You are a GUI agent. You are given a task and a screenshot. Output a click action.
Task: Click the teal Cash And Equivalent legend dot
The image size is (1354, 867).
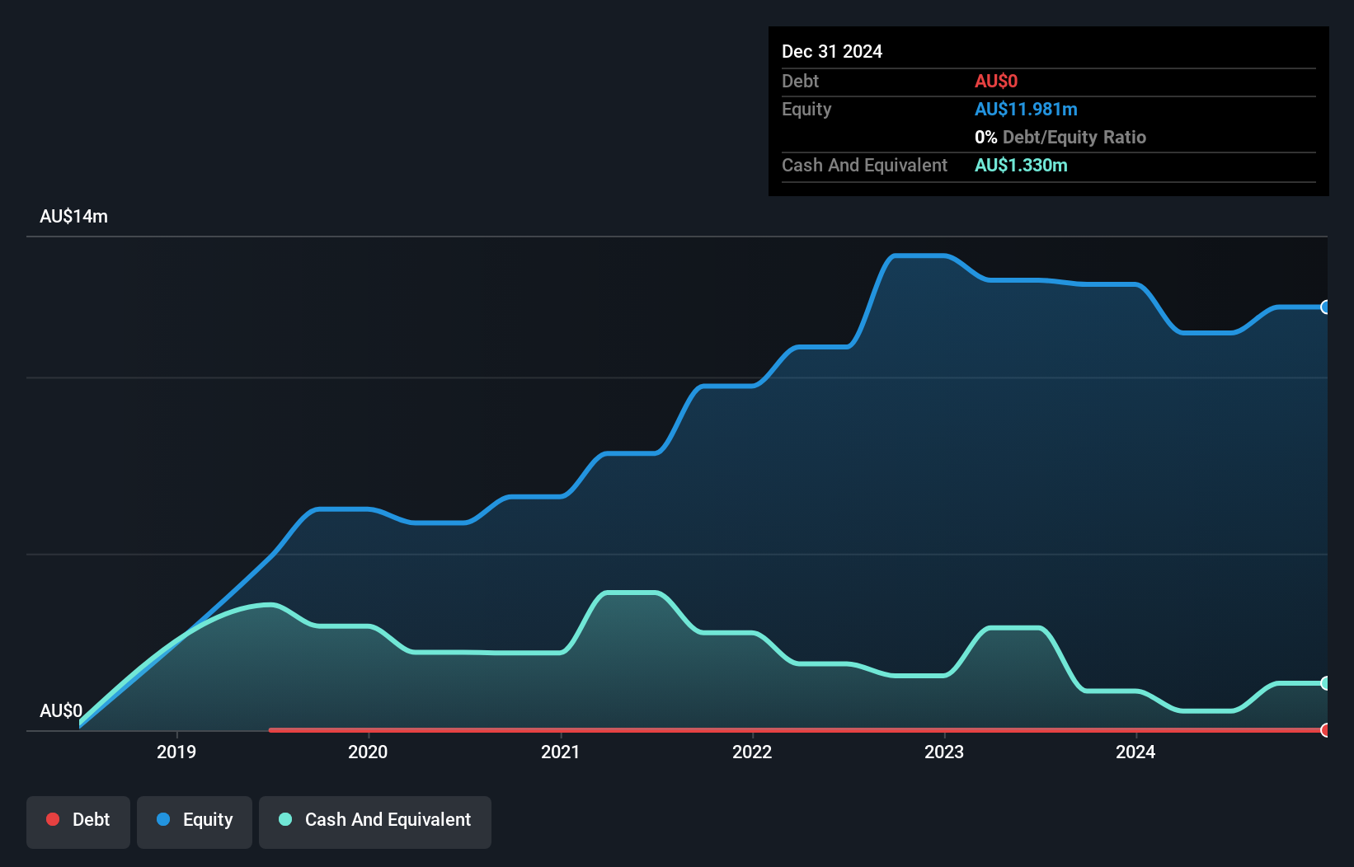(285, 819)
